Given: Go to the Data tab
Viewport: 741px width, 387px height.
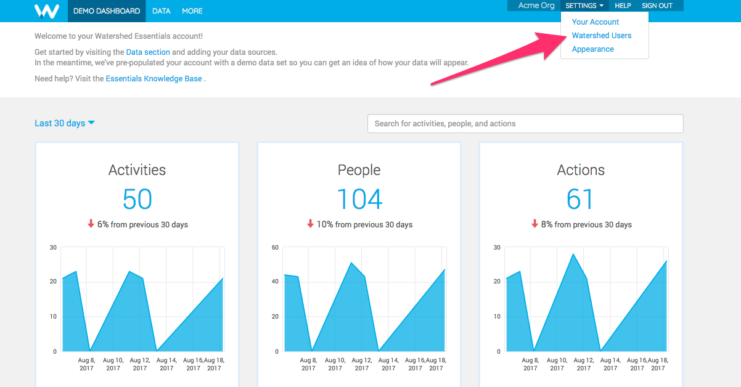Looking at the screenshot, I should click(x=162, y=11).
